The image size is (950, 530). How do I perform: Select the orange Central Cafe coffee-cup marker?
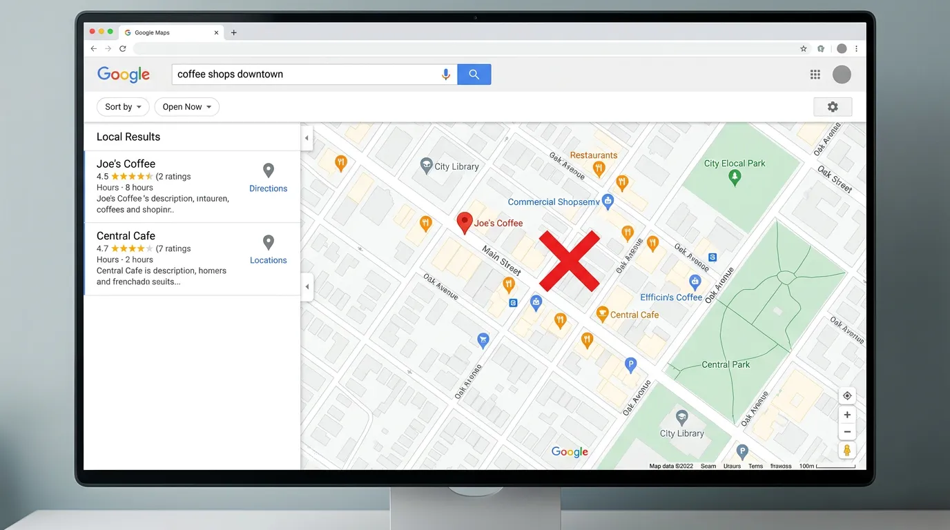coord(602,314)
